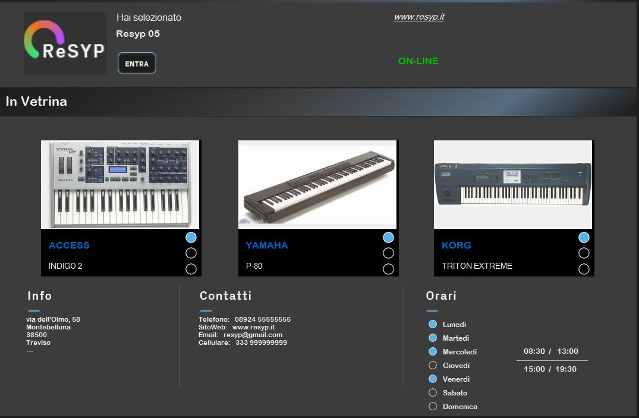Image resolution: width=639 pixels, height=418 pixels.
Task: Open the www.resyp.it link at top
Action: [x=419, y=17]
